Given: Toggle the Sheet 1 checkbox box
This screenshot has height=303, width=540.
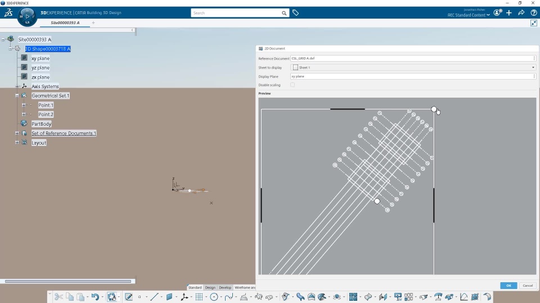Looking at the screenshot, I should coord(295,67).
